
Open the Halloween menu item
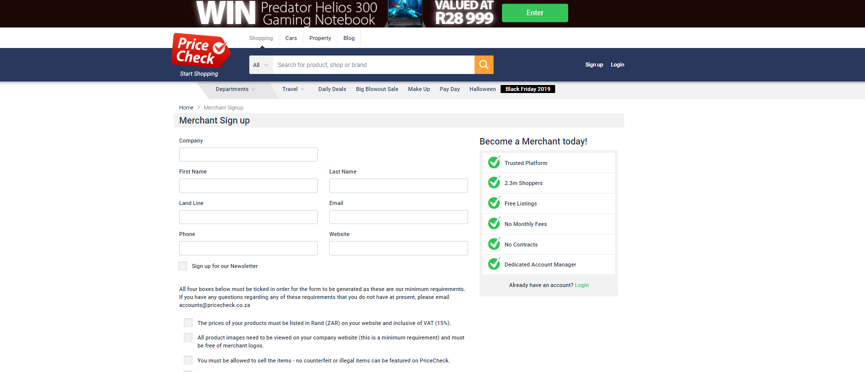pyautogui.click(x=483, y=89)
